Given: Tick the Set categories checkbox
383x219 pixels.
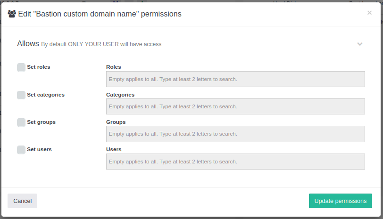Looking at the screenshot, I should [x=21, y=95].
